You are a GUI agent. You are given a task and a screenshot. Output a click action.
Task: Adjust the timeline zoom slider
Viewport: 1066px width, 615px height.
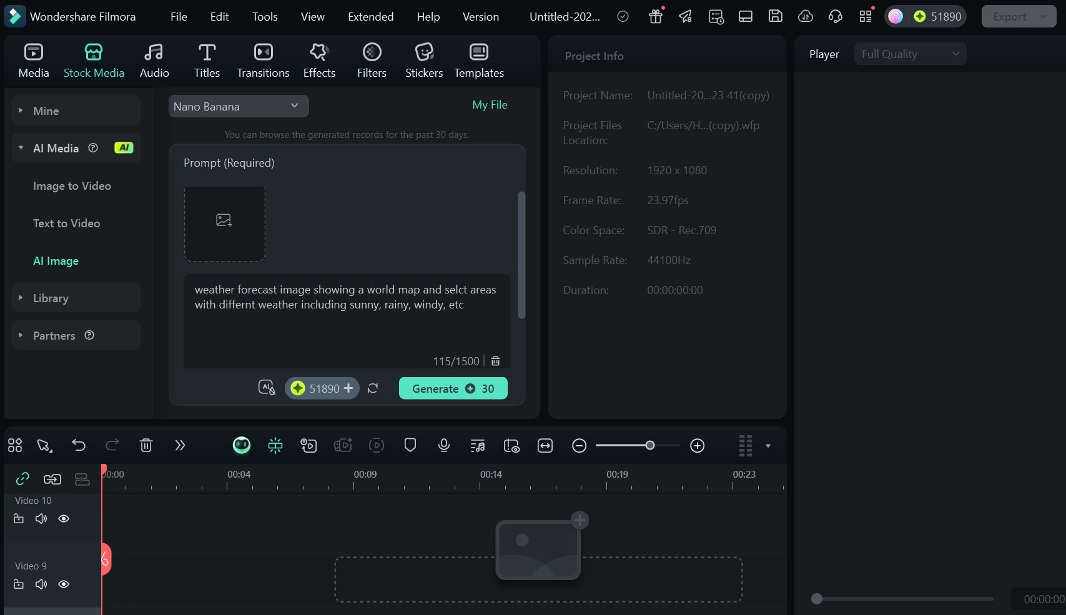(650, 445)
